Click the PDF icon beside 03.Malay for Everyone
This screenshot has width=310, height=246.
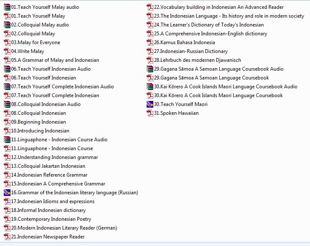tap(7, 42)
